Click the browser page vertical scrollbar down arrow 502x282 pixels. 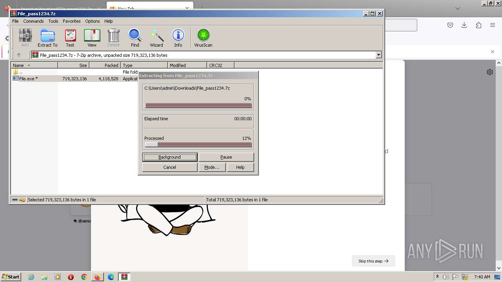tap(499, 268)
